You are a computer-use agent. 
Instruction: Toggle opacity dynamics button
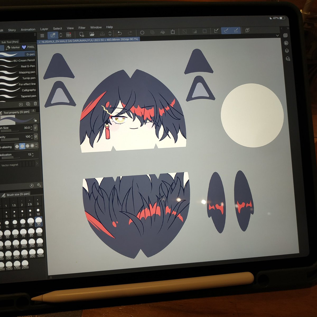click(x=36, y=137)
